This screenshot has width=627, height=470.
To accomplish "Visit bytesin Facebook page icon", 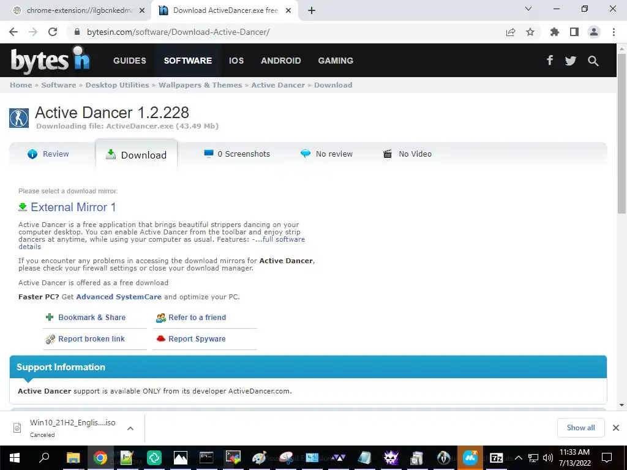I will [x=550, y=61].
